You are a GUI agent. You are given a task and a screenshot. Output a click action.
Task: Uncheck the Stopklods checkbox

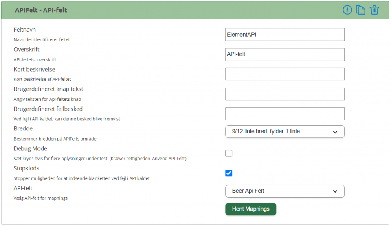point(228,173)
